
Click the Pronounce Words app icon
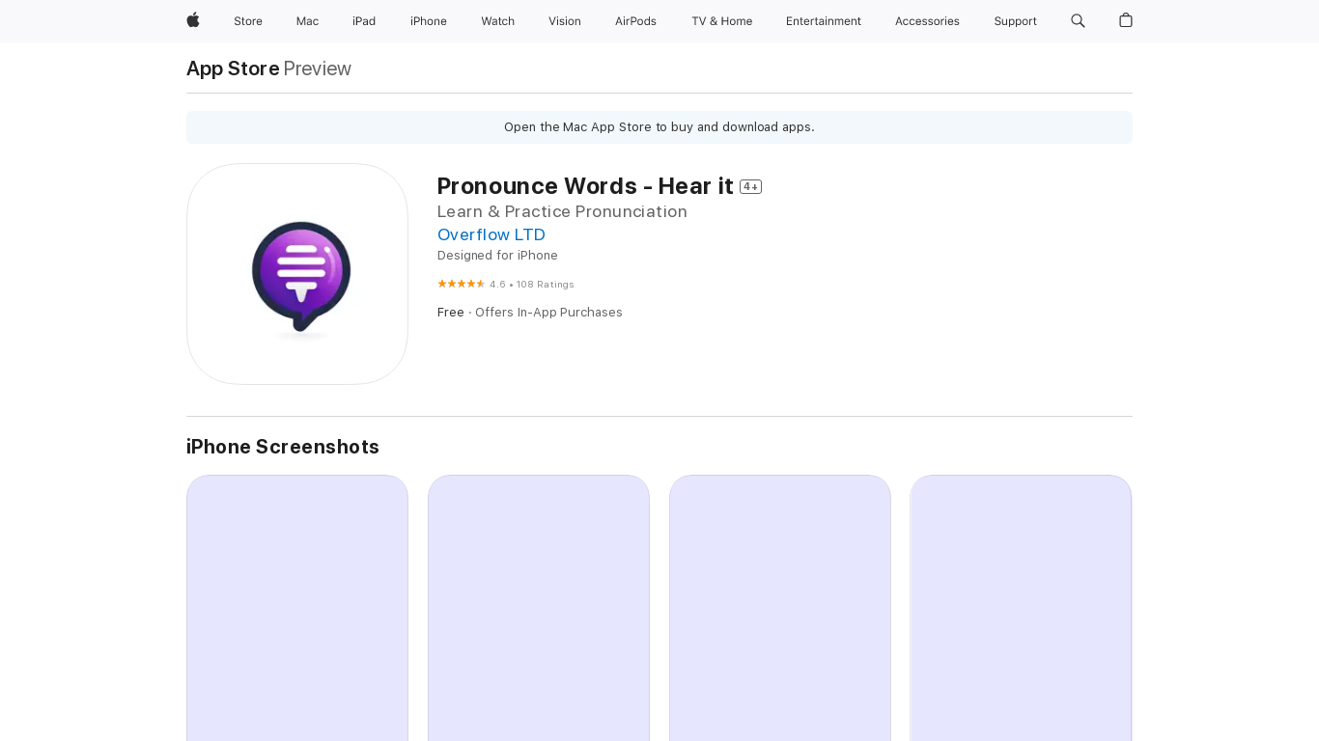pyautogui.click(x=297, y=274)
